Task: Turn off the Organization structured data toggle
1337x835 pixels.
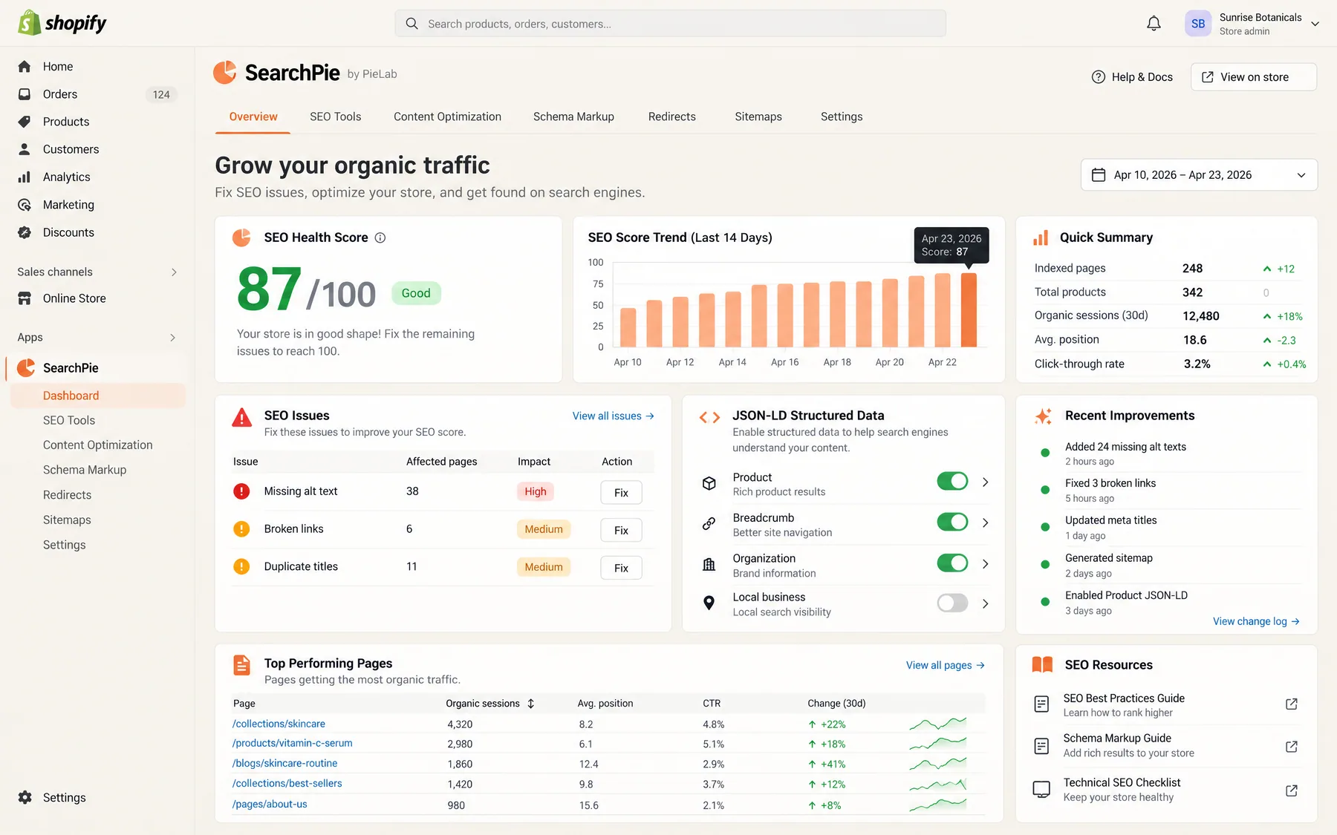Action: 952,563
